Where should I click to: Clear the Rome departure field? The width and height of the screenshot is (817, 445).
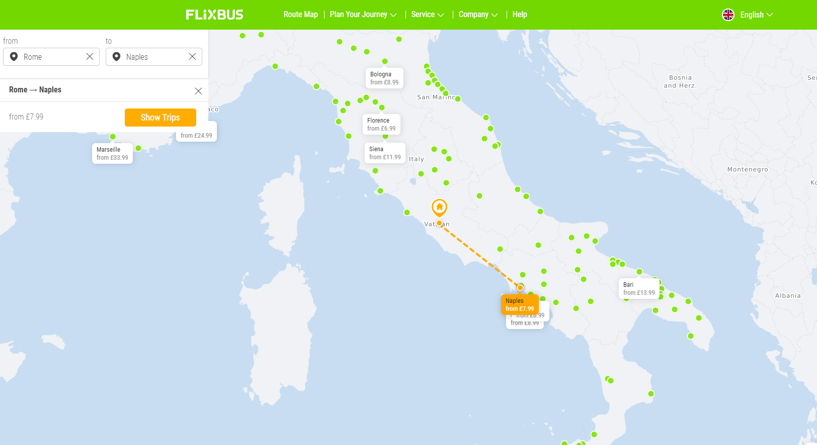tap(90, 56)
